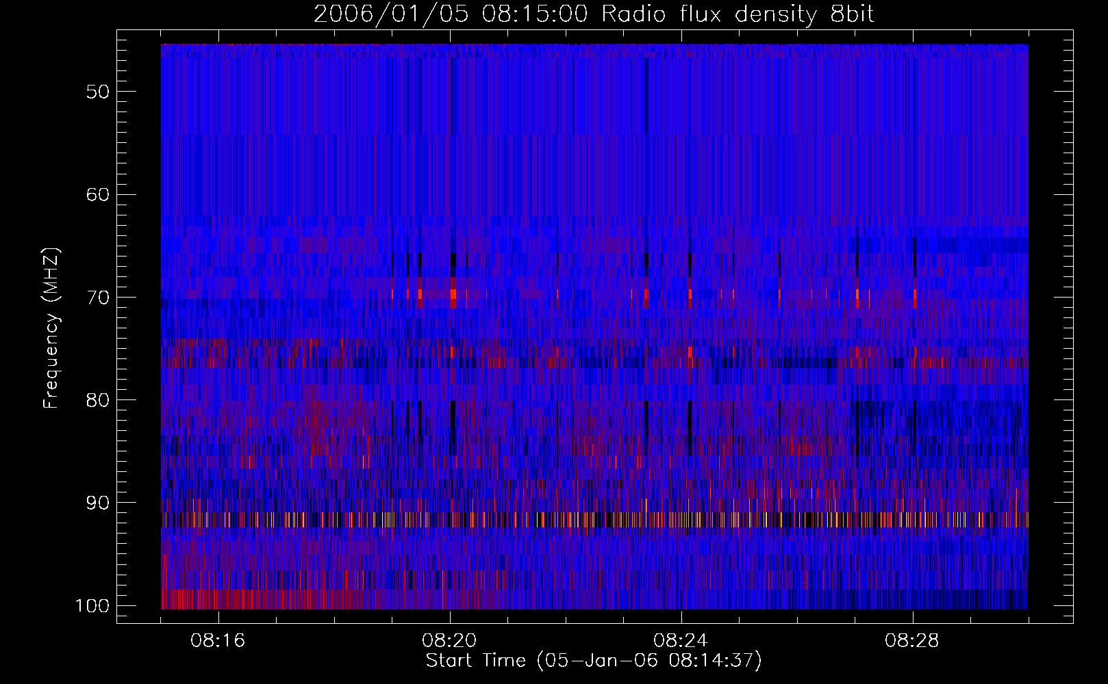Click the 08:28 time tick label
This screenshot has width=1108, height=684.
pos(913,641)
